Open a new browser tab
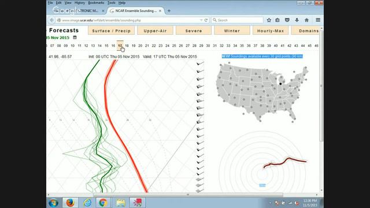This screenshot has height=208, width=370. [x=169, y=11]
